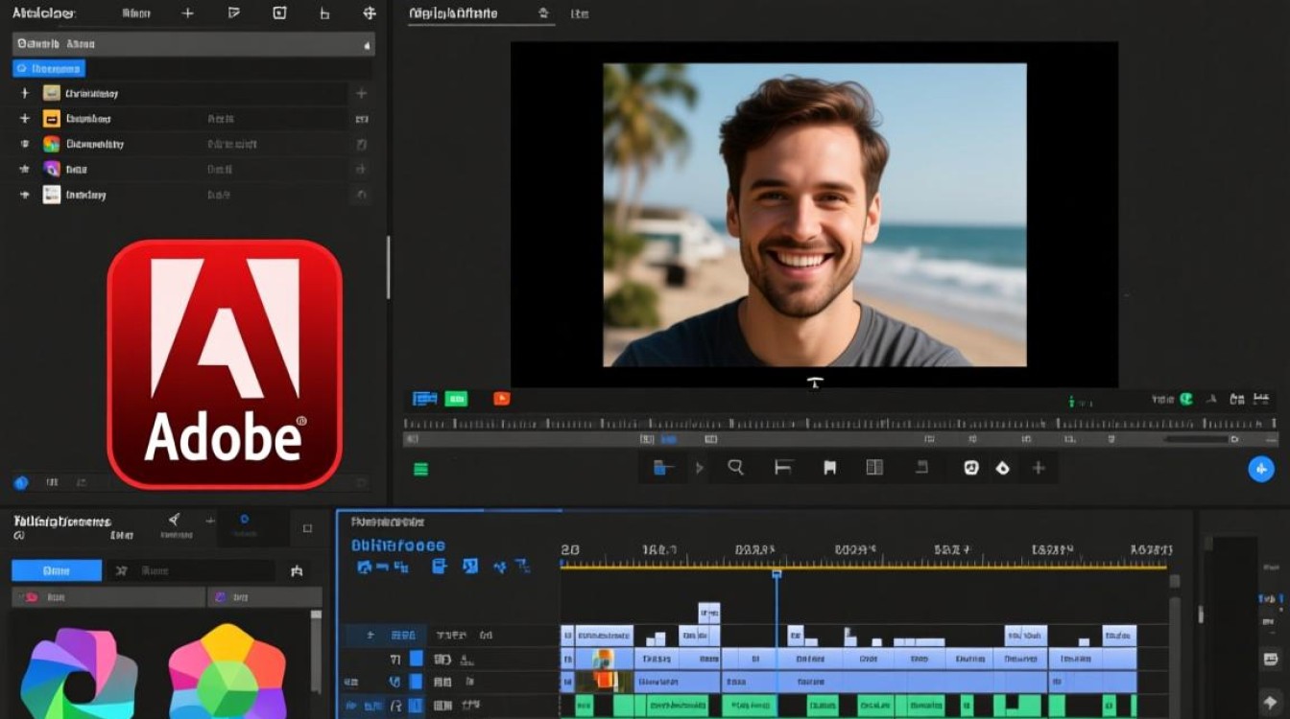This screenshot has height=719, width=1290.
Task: Switch to the dark star tab in bottom-left panel
Action: tap(189, 570)
